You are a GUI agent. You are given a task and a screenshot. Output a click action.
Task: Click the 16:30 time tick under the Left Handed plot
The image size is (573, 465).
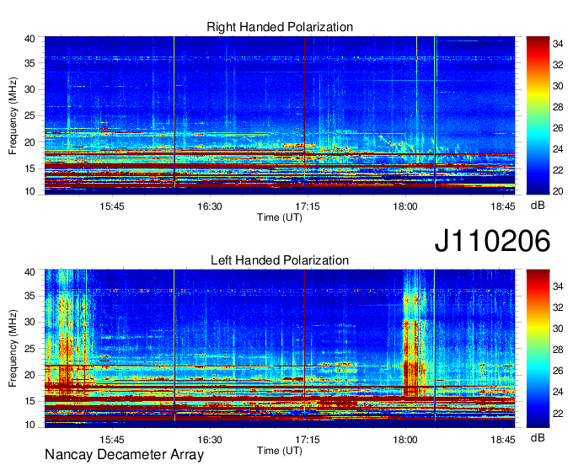210,440
